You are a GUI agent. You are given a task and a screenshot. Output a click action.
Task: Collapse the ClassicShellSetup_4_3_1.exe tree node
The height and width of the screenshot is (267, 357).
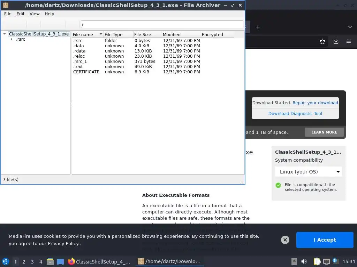coord(4,34)
